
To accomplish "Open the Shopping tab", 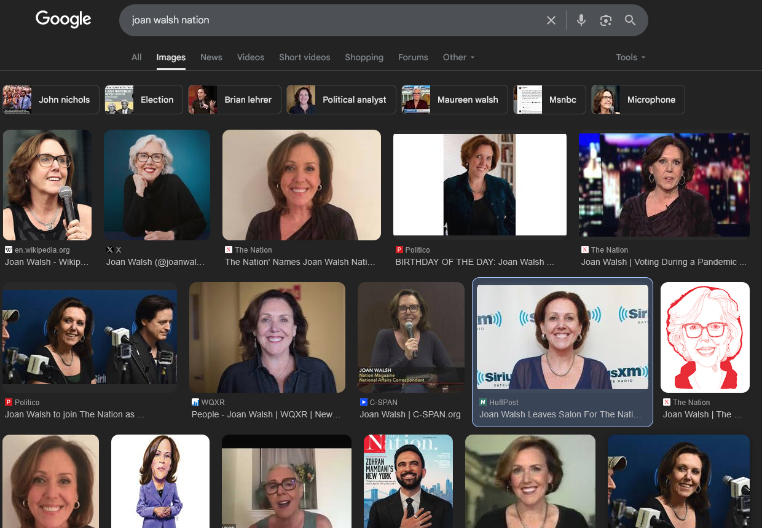I will 364,57.
